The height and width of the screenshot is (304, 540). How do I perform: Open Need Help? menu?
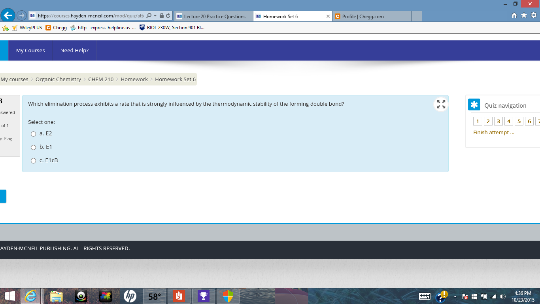74,50
